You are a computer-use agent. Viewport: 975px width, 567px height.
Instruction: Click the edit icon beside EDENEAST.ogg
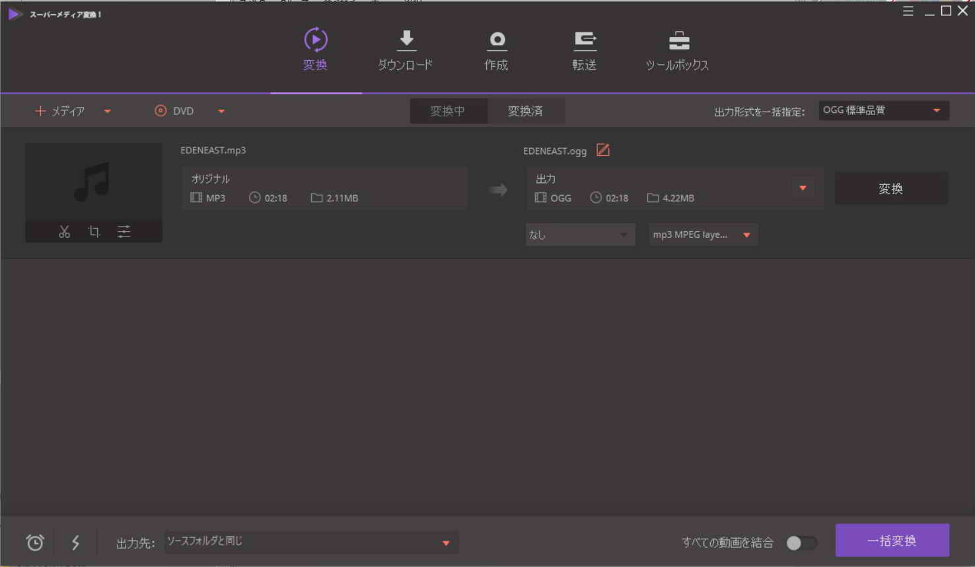[x=602, y=151]
